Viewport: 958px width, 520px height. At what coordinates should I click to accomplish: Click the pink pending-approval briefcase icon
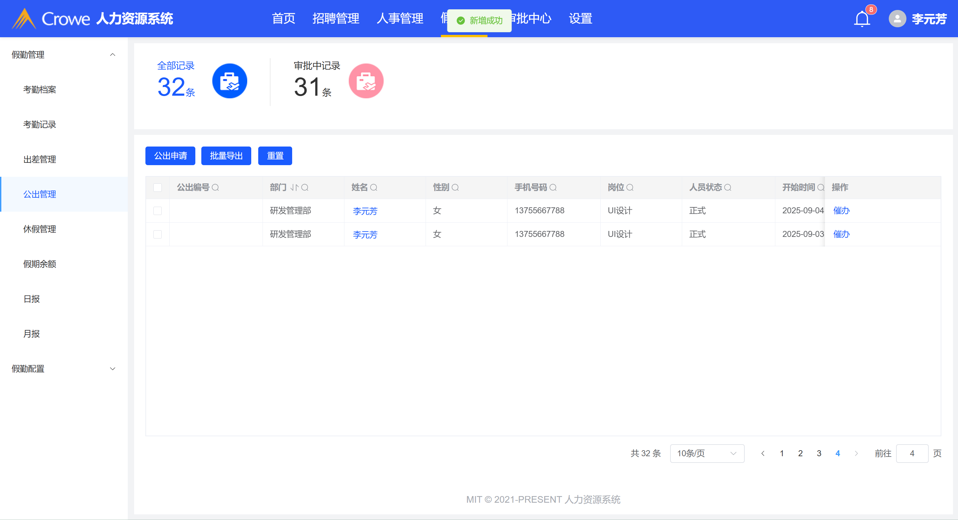pos(366,81)
